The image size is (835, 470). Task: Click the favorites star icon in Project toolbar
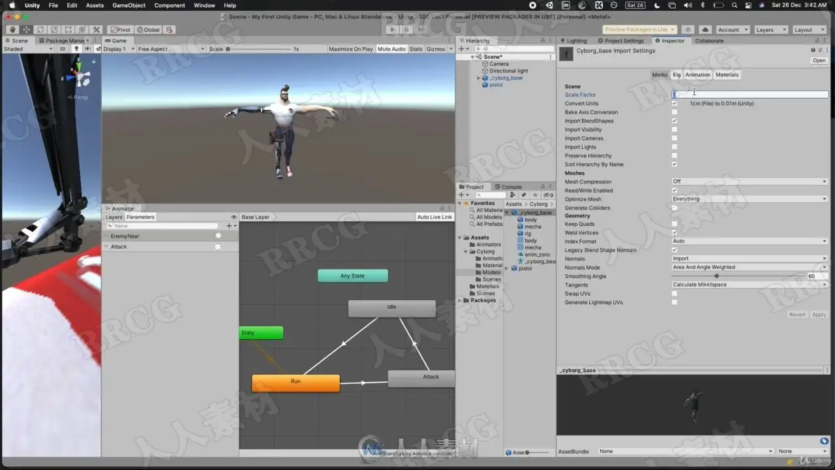tap(535, 195)
